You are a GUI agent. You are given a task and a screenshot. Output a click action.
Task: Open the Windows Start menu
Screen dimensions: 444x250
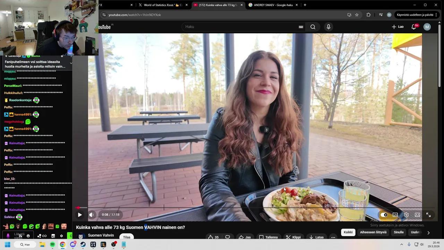7,244
